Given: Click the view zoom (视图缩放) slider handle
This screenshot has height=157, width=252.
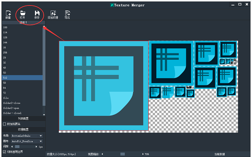Looking at the screenshot, I should [x=123, y=154].
